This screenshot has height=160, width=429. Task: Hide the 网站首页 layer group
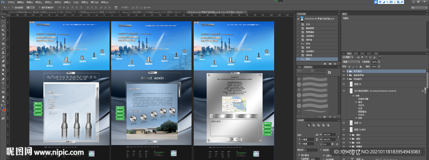tap(344, 79)
